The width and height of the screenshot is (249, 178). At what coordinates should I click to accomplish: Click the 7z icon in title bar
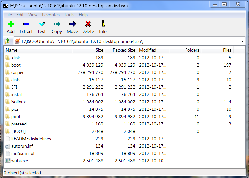click(6, 6)
